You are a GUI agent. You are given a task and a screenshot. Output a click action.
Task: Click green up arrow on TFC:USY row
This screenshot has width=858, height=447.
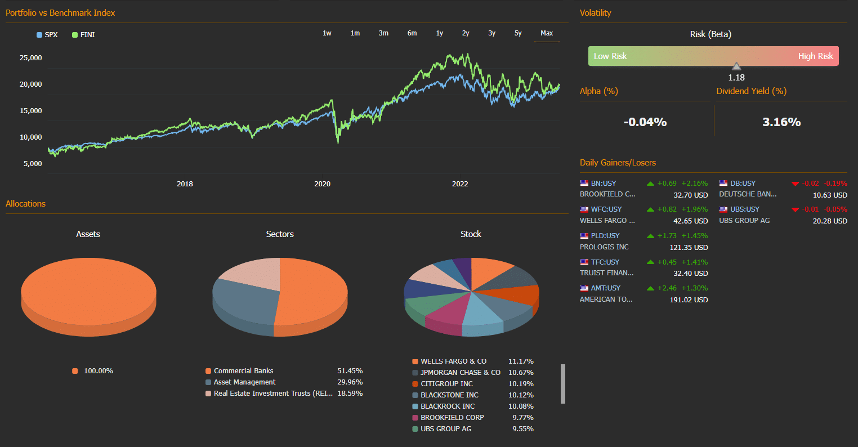coord(650,262)
